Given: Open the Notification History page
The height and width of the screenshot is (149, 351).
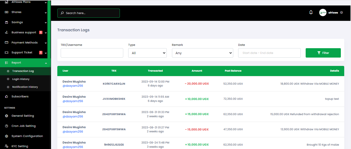Looking at the screenshot, I should [25, 87].
